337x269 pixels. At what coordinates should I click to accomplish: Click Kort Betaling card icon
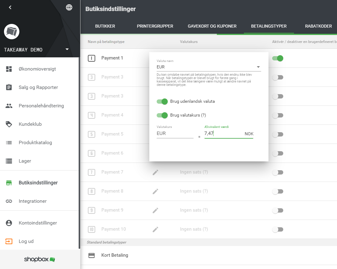coord(92,255)
